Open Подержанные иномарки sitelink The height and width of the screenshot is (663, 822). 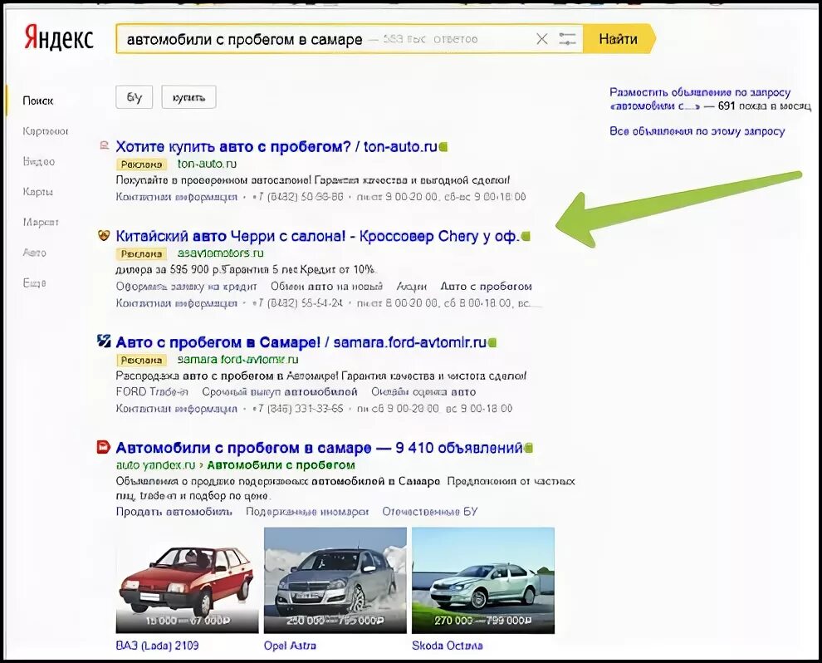[307, 512]
